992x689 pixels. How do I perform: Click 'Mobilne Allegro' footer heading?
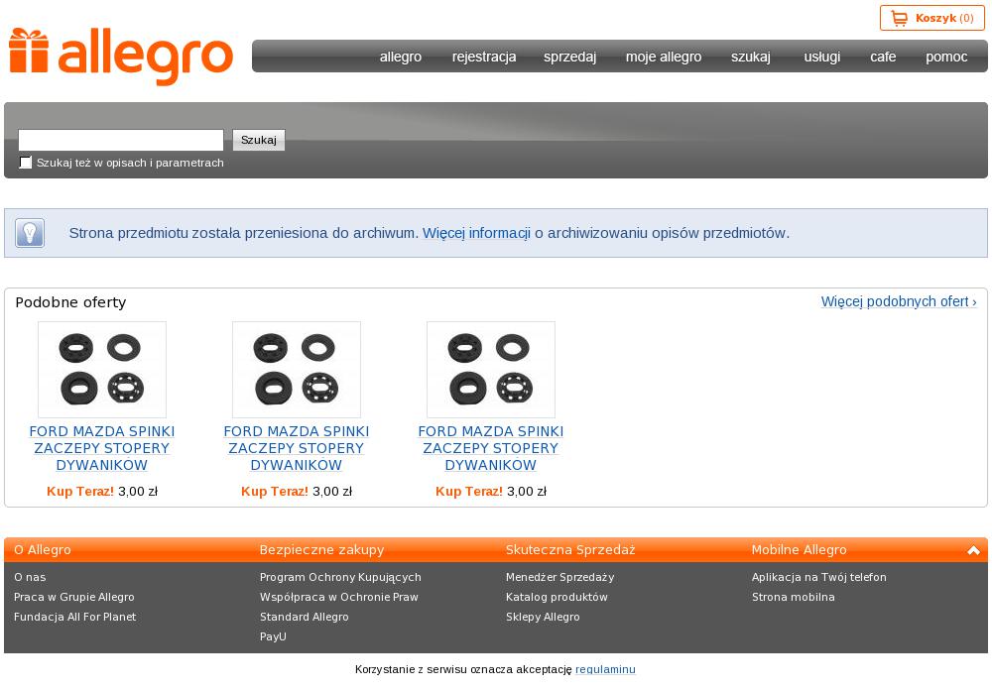799,550
